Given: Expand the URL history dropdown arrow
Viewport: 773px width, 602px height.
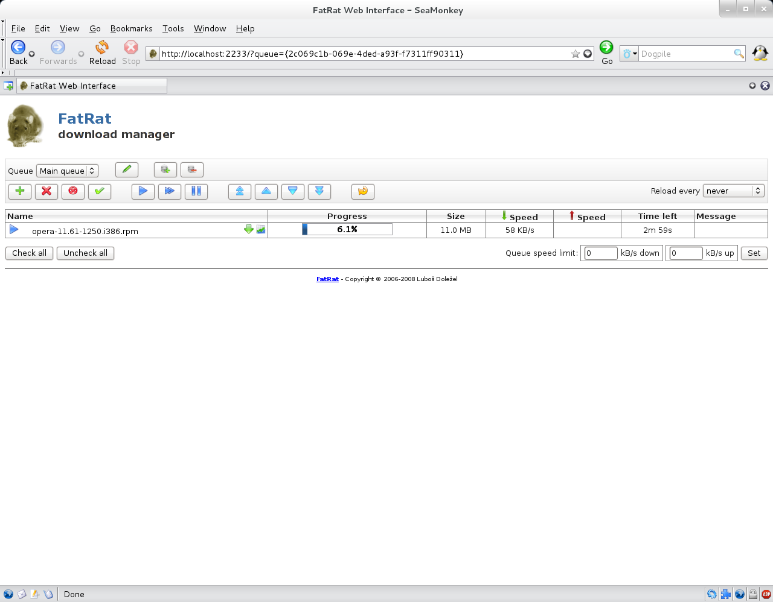Looking at the screenshot, I should [x=588, y=54].
